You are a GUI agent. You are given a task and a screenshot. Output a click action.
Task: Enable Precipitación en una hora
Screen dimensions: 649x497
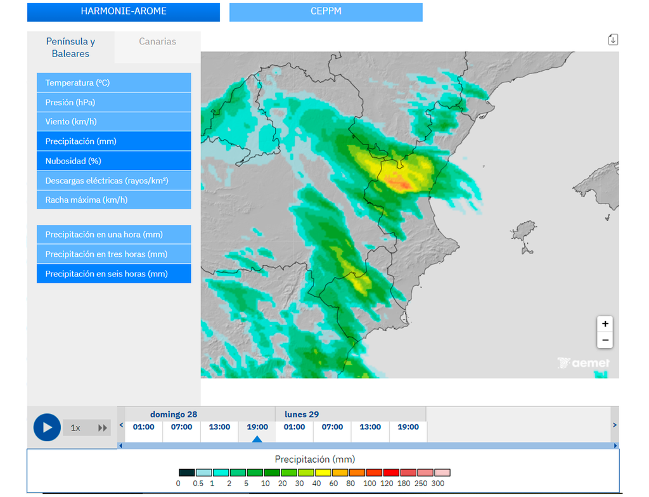pyautogui.click(x=113, y=235)
